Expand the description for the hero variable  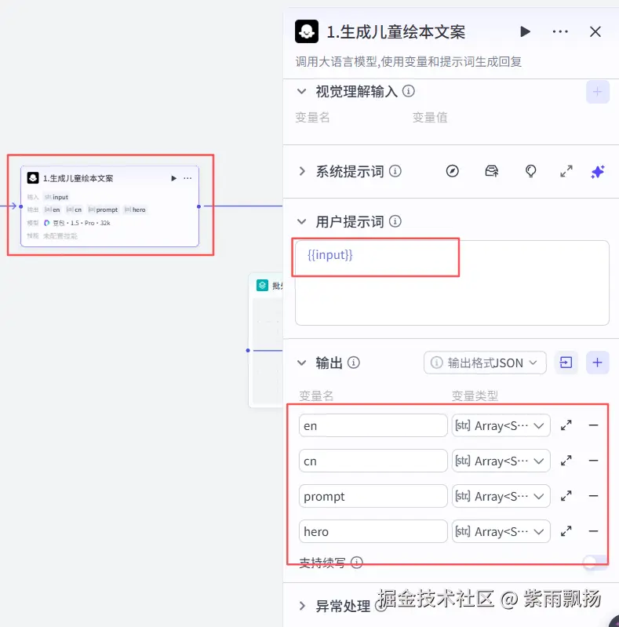pyautogui.click(x=566, y=531)
